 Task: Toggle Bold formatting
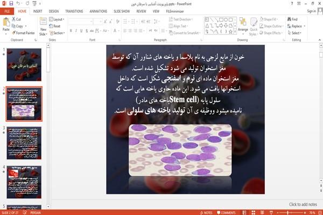pyautogui.click(x=71, y=31)
